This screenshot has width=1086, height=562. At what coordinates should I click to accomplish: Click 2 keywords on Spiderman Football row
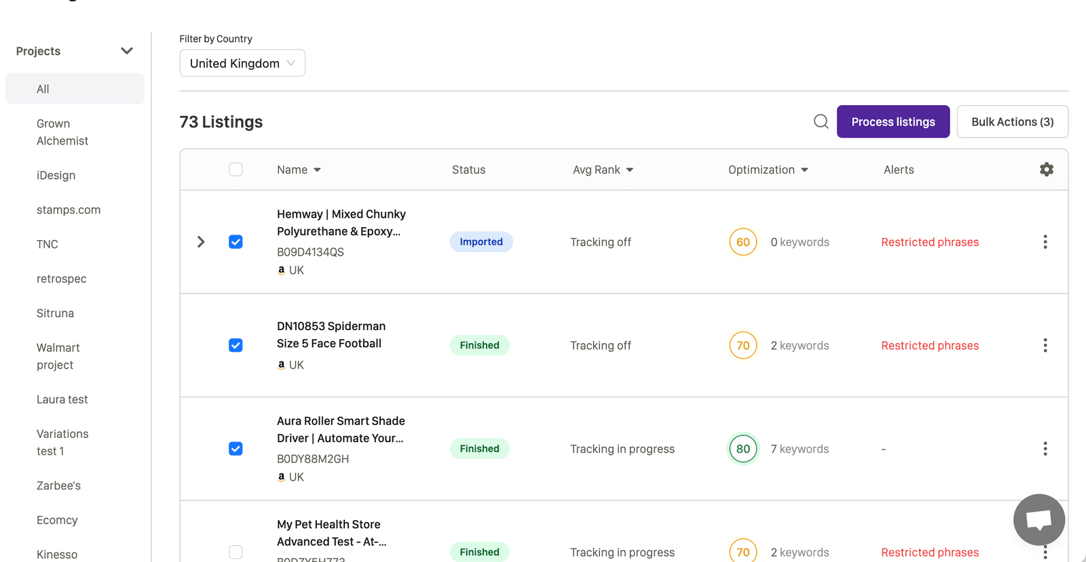[800, 345]
